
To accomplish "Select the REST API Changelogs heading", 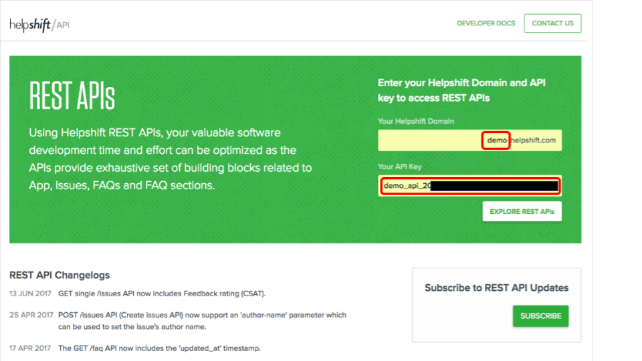I will 60,275.
